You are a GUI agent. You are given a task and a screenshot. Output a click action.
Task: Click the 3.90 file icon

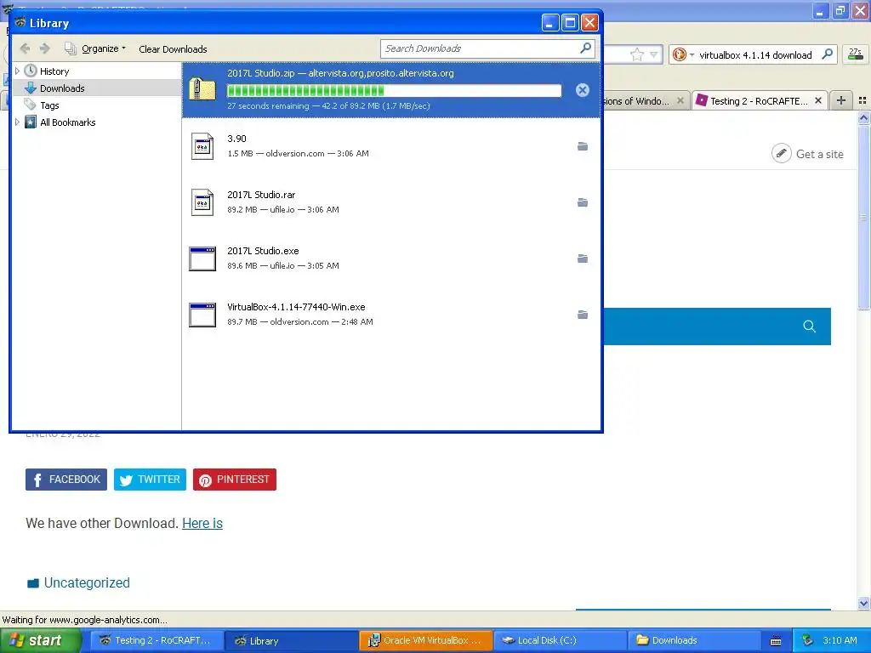click(202, 146)
